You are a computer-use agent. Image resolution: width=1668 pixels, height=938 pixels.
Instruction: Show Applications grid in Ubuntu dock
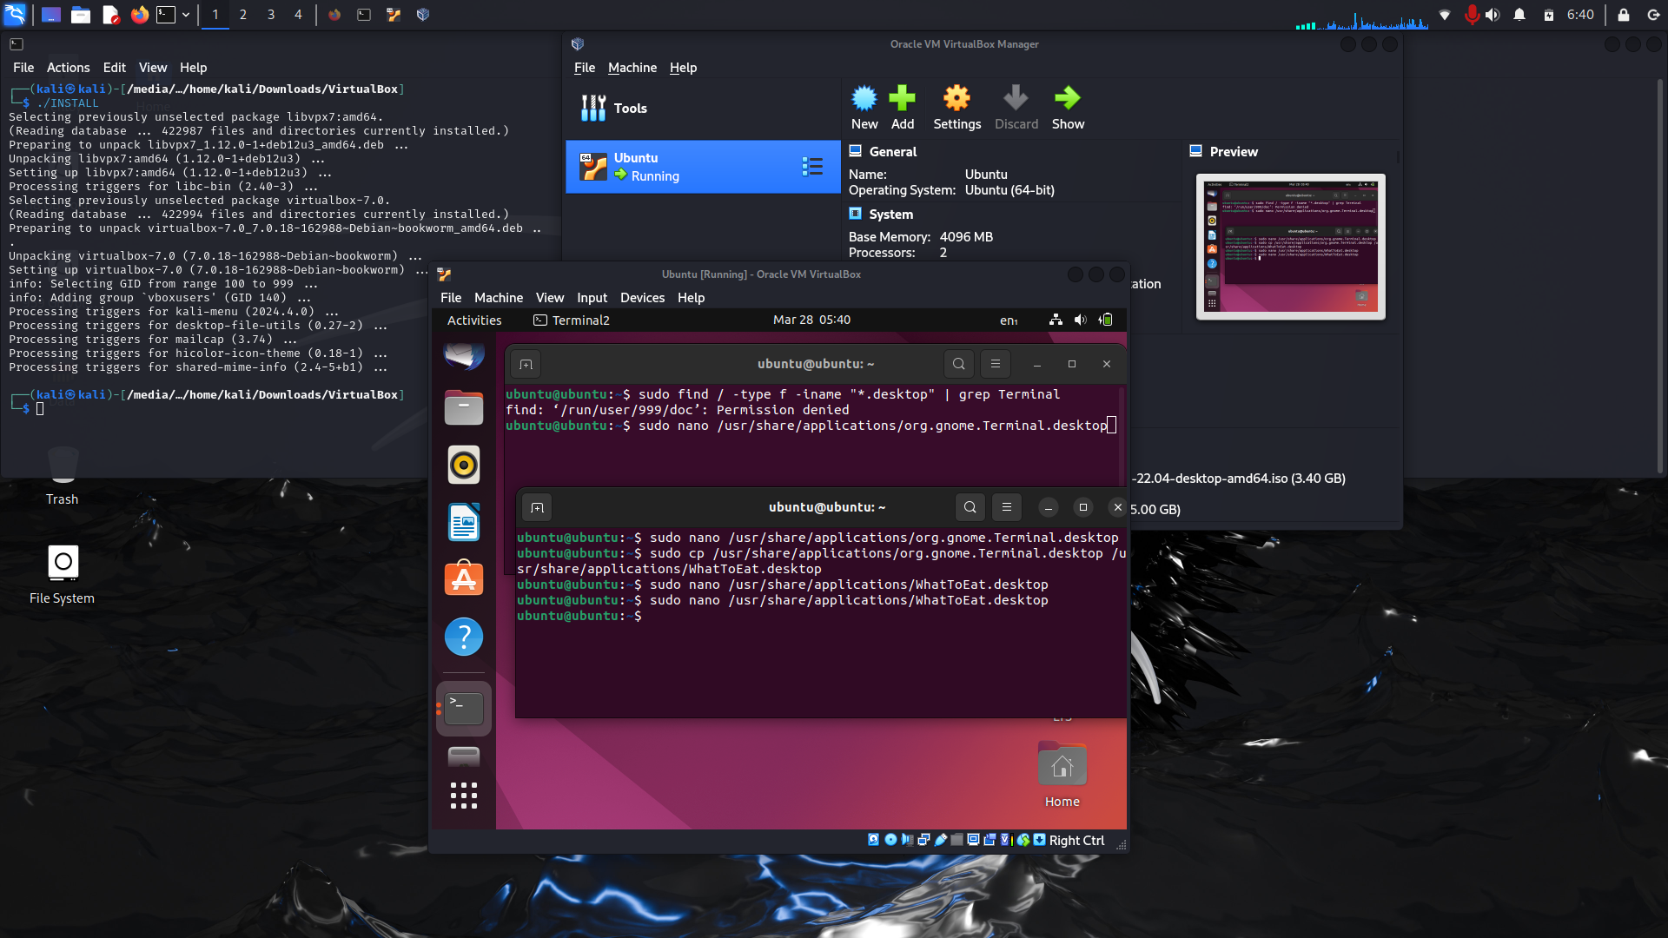464,796
